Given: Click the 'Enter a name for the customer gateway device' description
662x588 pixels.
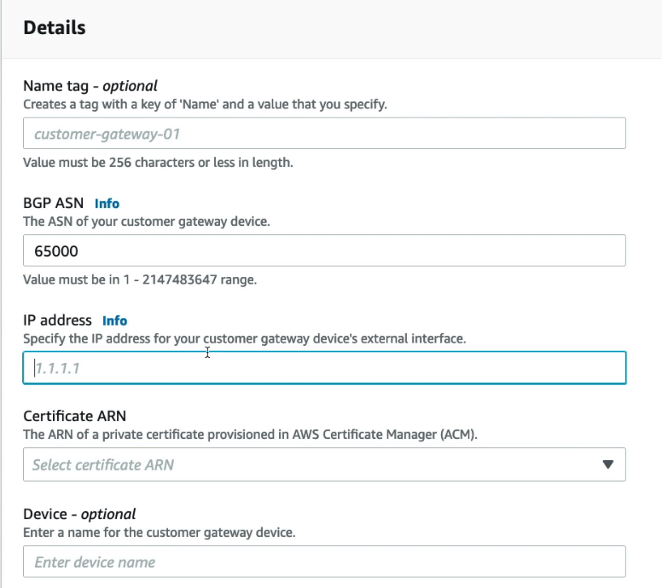Looking at the screenshot, I should [159, 533].
